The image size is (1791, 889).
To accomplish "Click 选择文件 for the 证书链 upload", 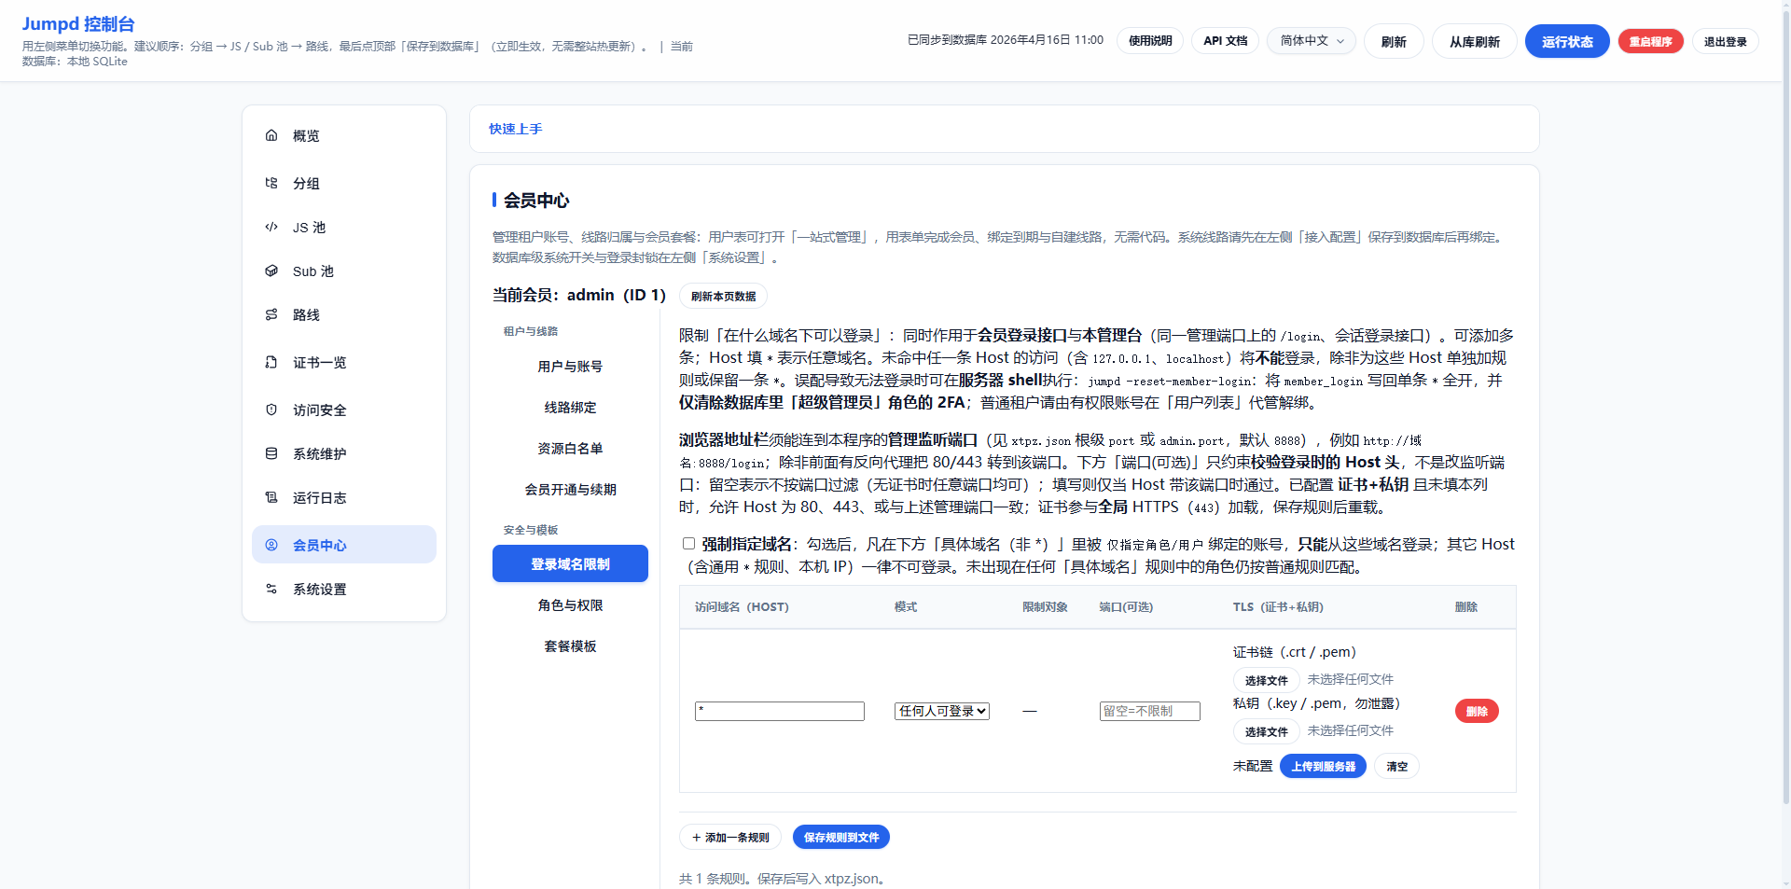I will point(1266,680).
